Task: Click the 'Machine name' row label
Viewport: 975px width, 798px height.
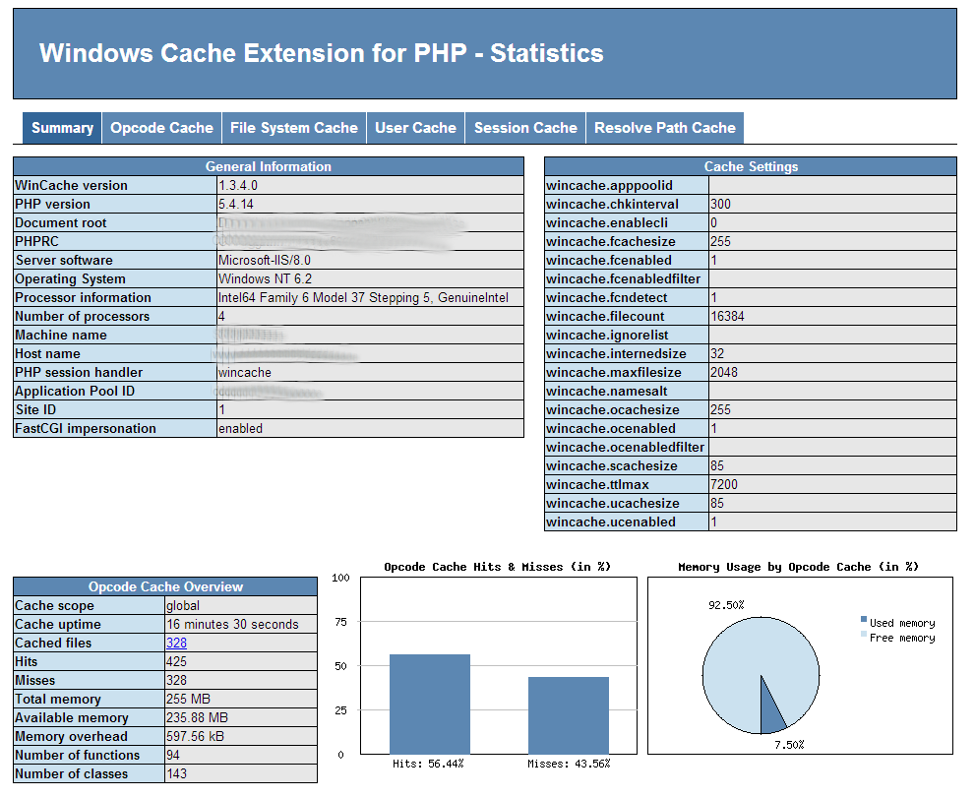Action: pos(61,335)
